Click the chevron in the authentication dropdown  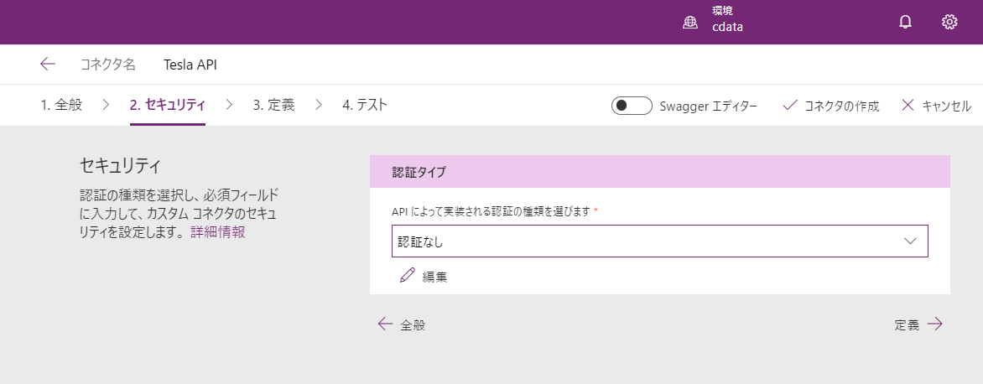tap(911, 241)
